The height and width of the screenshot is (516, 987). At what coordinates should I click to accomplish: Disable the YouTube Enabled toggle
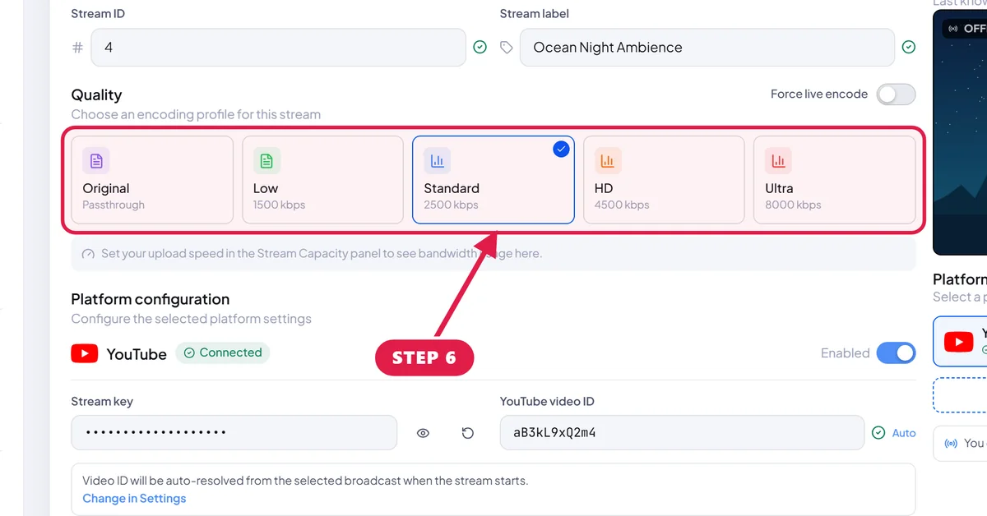896,353
